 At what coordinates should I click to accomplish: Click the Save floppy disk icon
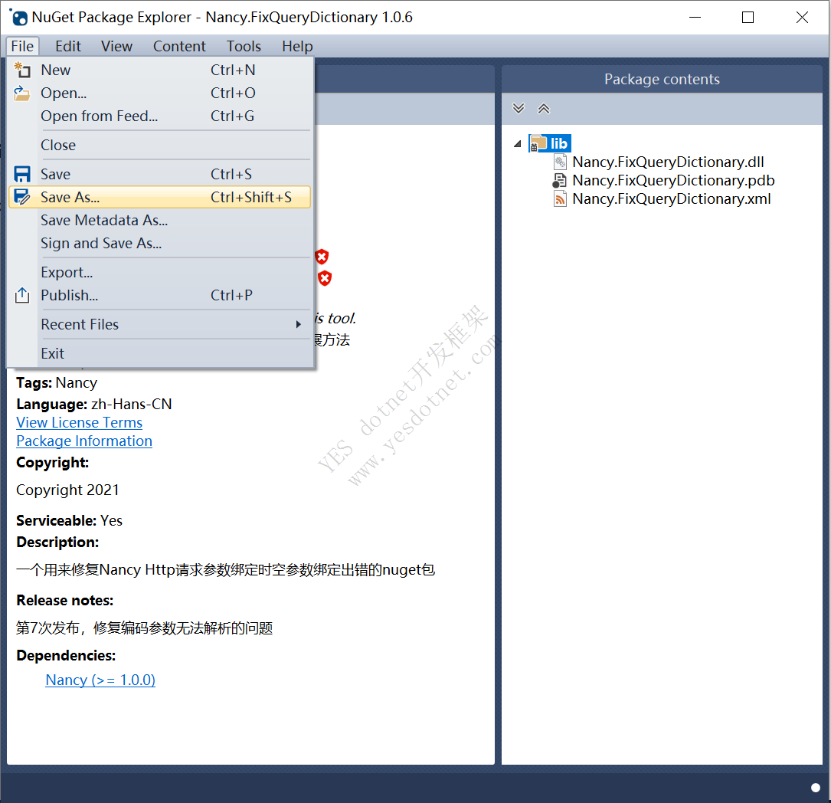21,175
